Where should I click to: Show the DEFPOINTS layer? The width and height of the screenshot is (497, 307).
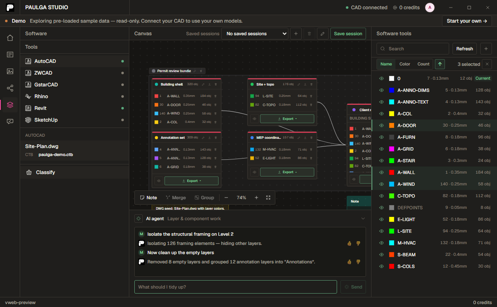tap(382, 208)
